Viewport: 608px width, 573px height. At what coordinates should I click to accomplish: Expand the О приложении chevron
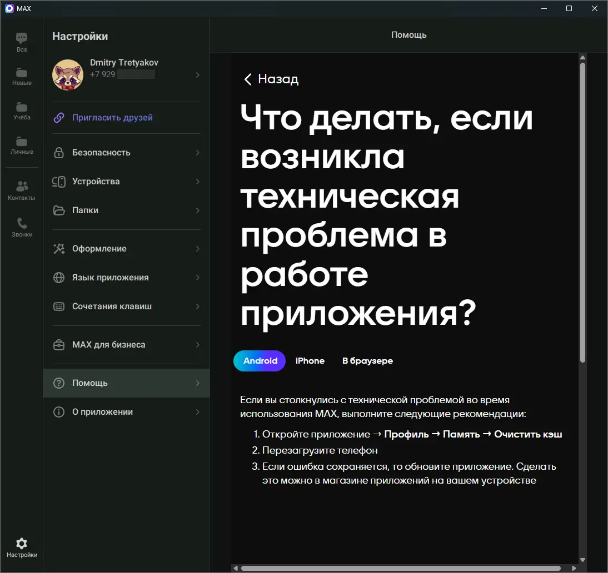(x=198, y=412)
